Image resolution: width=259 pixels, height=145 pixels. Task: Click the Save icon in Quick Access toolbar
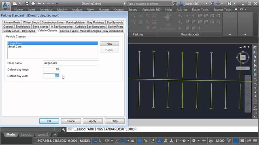(x=27, y=4)
